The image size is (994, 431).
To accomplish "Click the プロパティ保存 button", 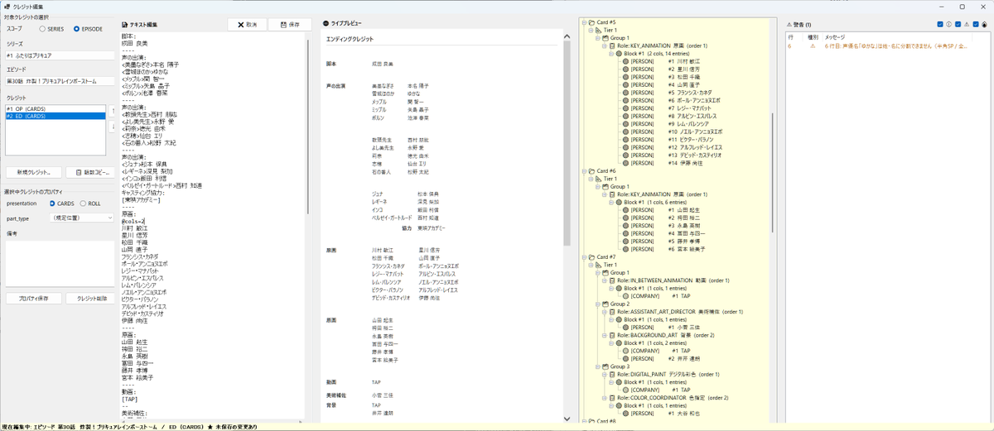I will (33, 298).
